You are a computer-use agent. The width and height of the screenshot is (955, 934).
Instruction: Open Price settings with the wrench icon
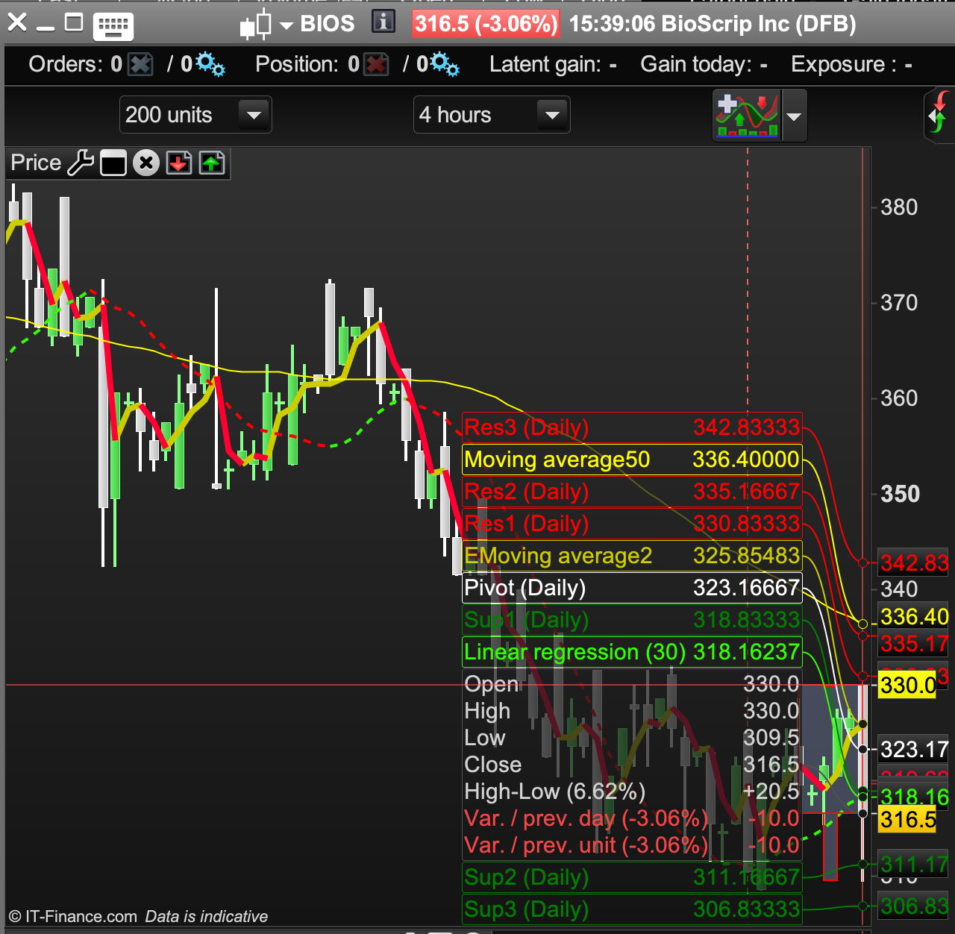click(81, 163)
